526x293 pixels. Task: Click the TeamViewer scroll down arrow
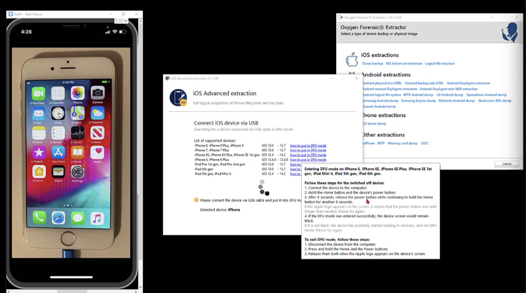[140, 287]
